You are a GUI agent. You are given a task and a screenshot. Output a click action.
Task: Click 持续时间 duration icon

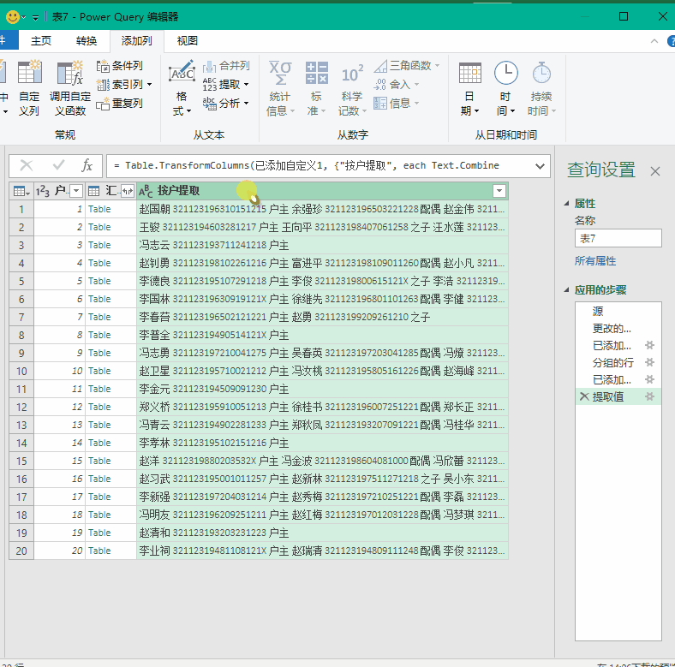click(541, 88)
